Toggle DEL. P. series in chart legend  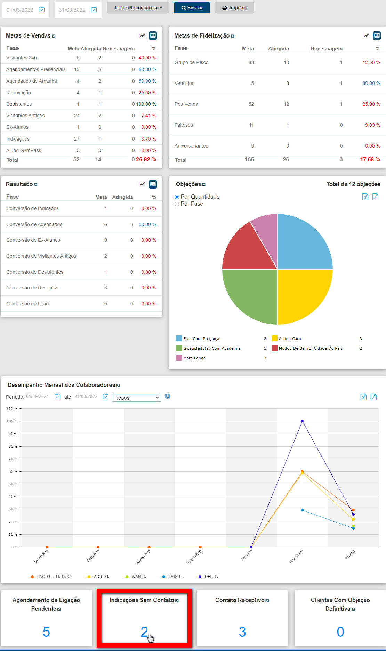pyautogui.click(x=208, y=577)
